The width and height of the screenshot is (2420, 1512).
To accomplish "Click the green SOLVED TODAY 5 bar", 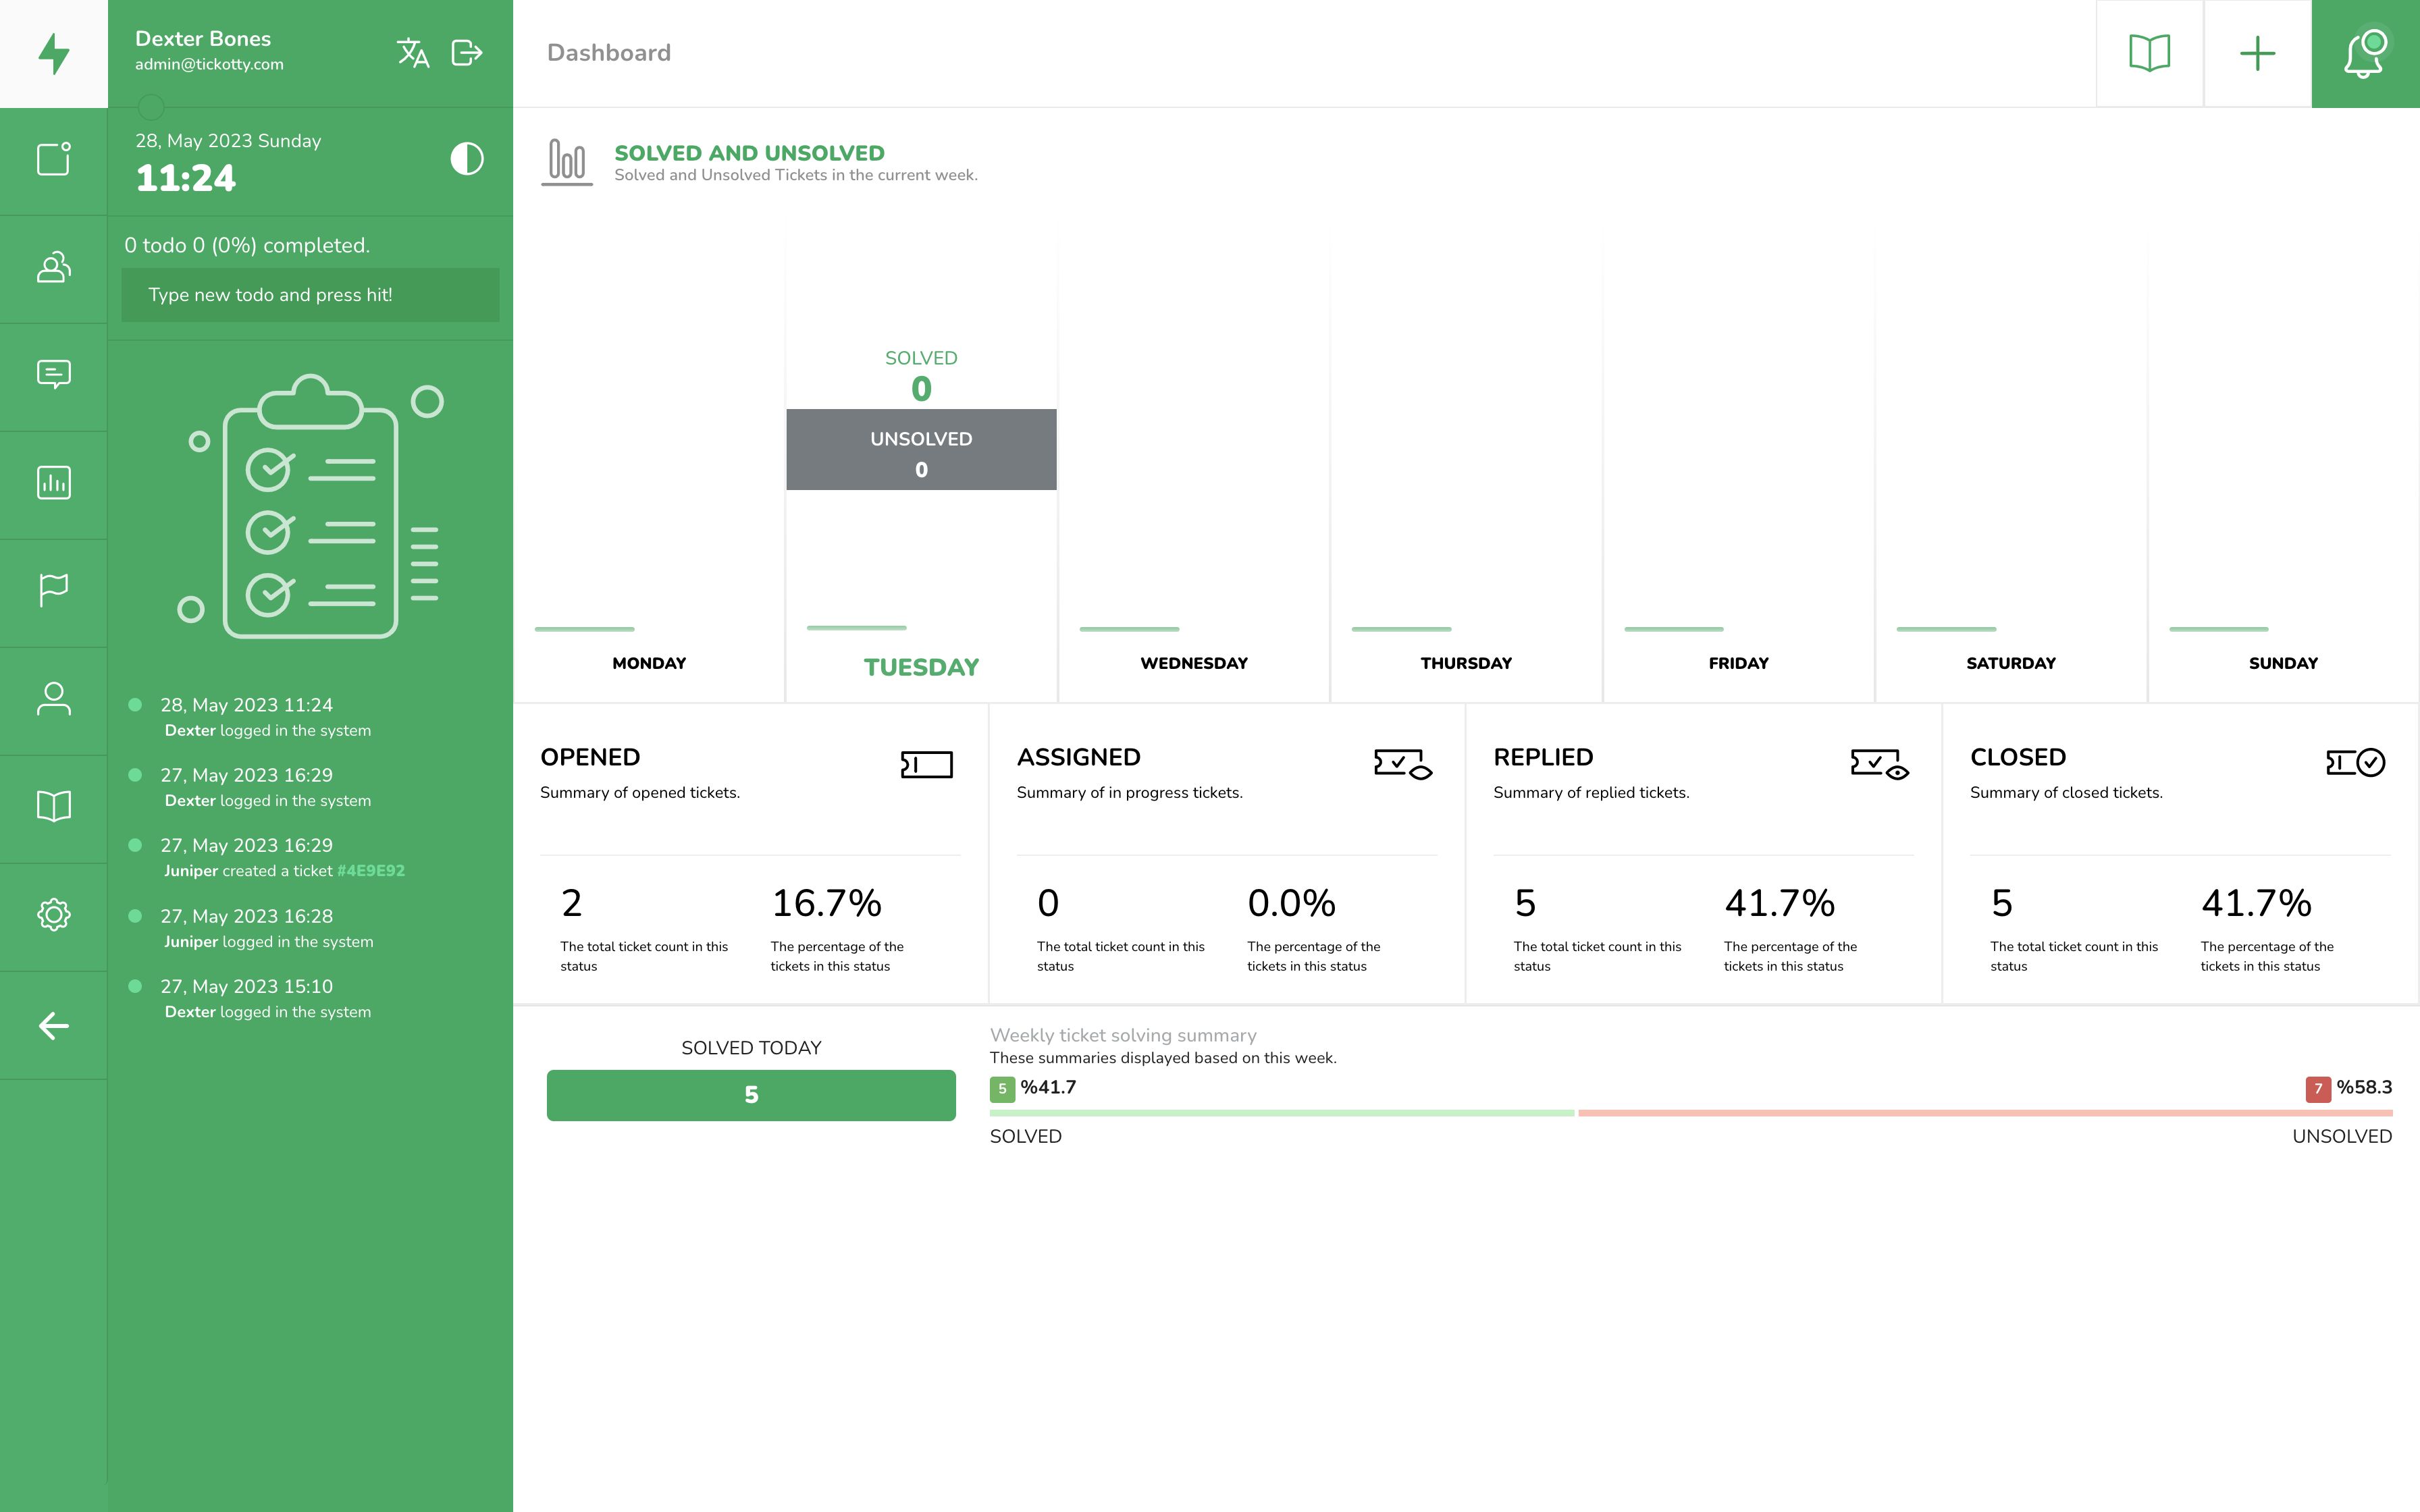I will point(750,1095).
